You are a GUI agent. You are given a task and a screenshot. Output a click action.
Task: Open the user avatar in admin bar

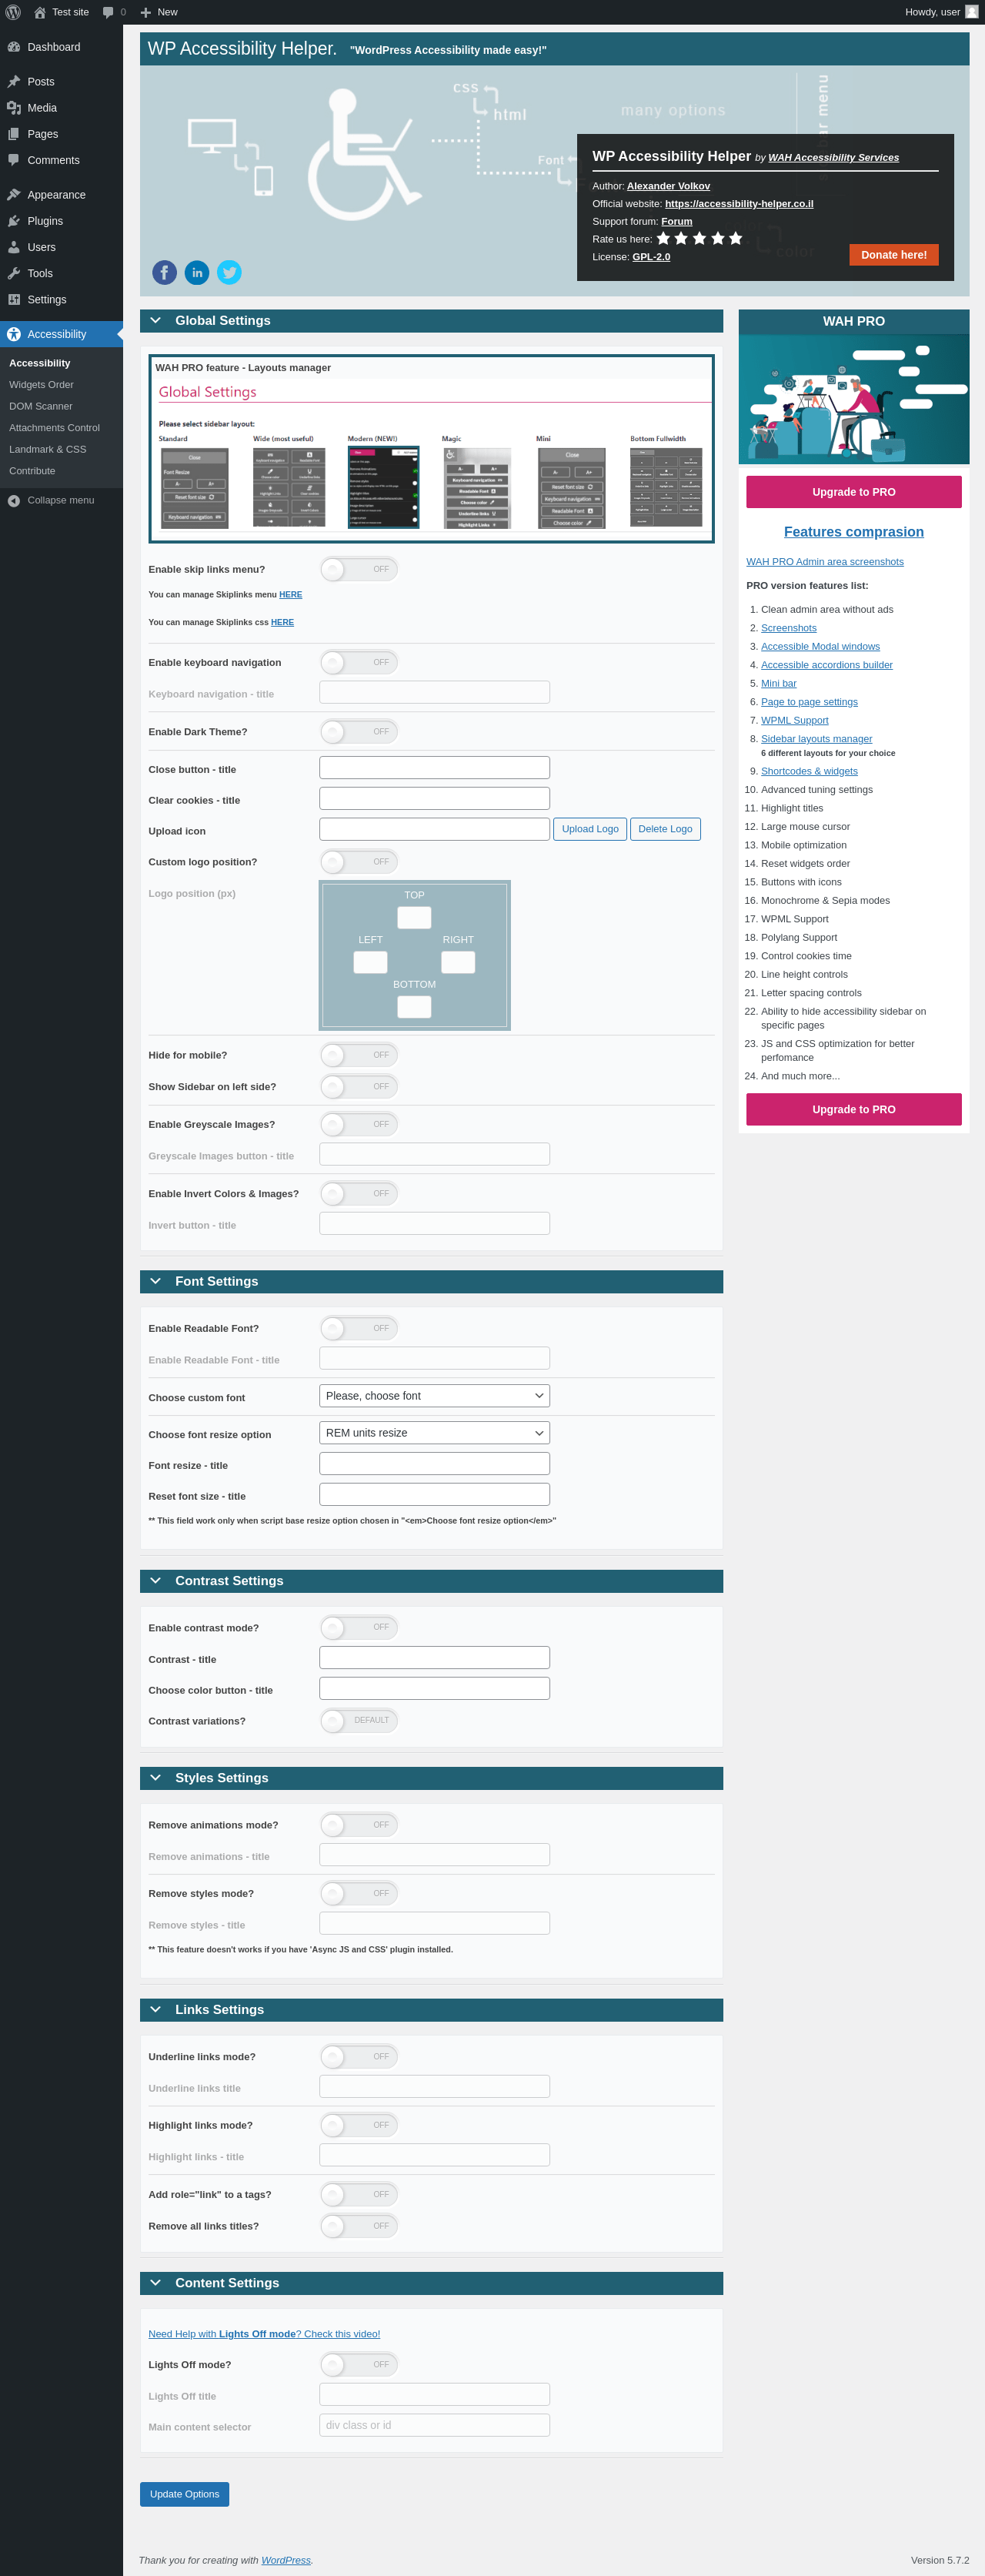click(971, 12)
